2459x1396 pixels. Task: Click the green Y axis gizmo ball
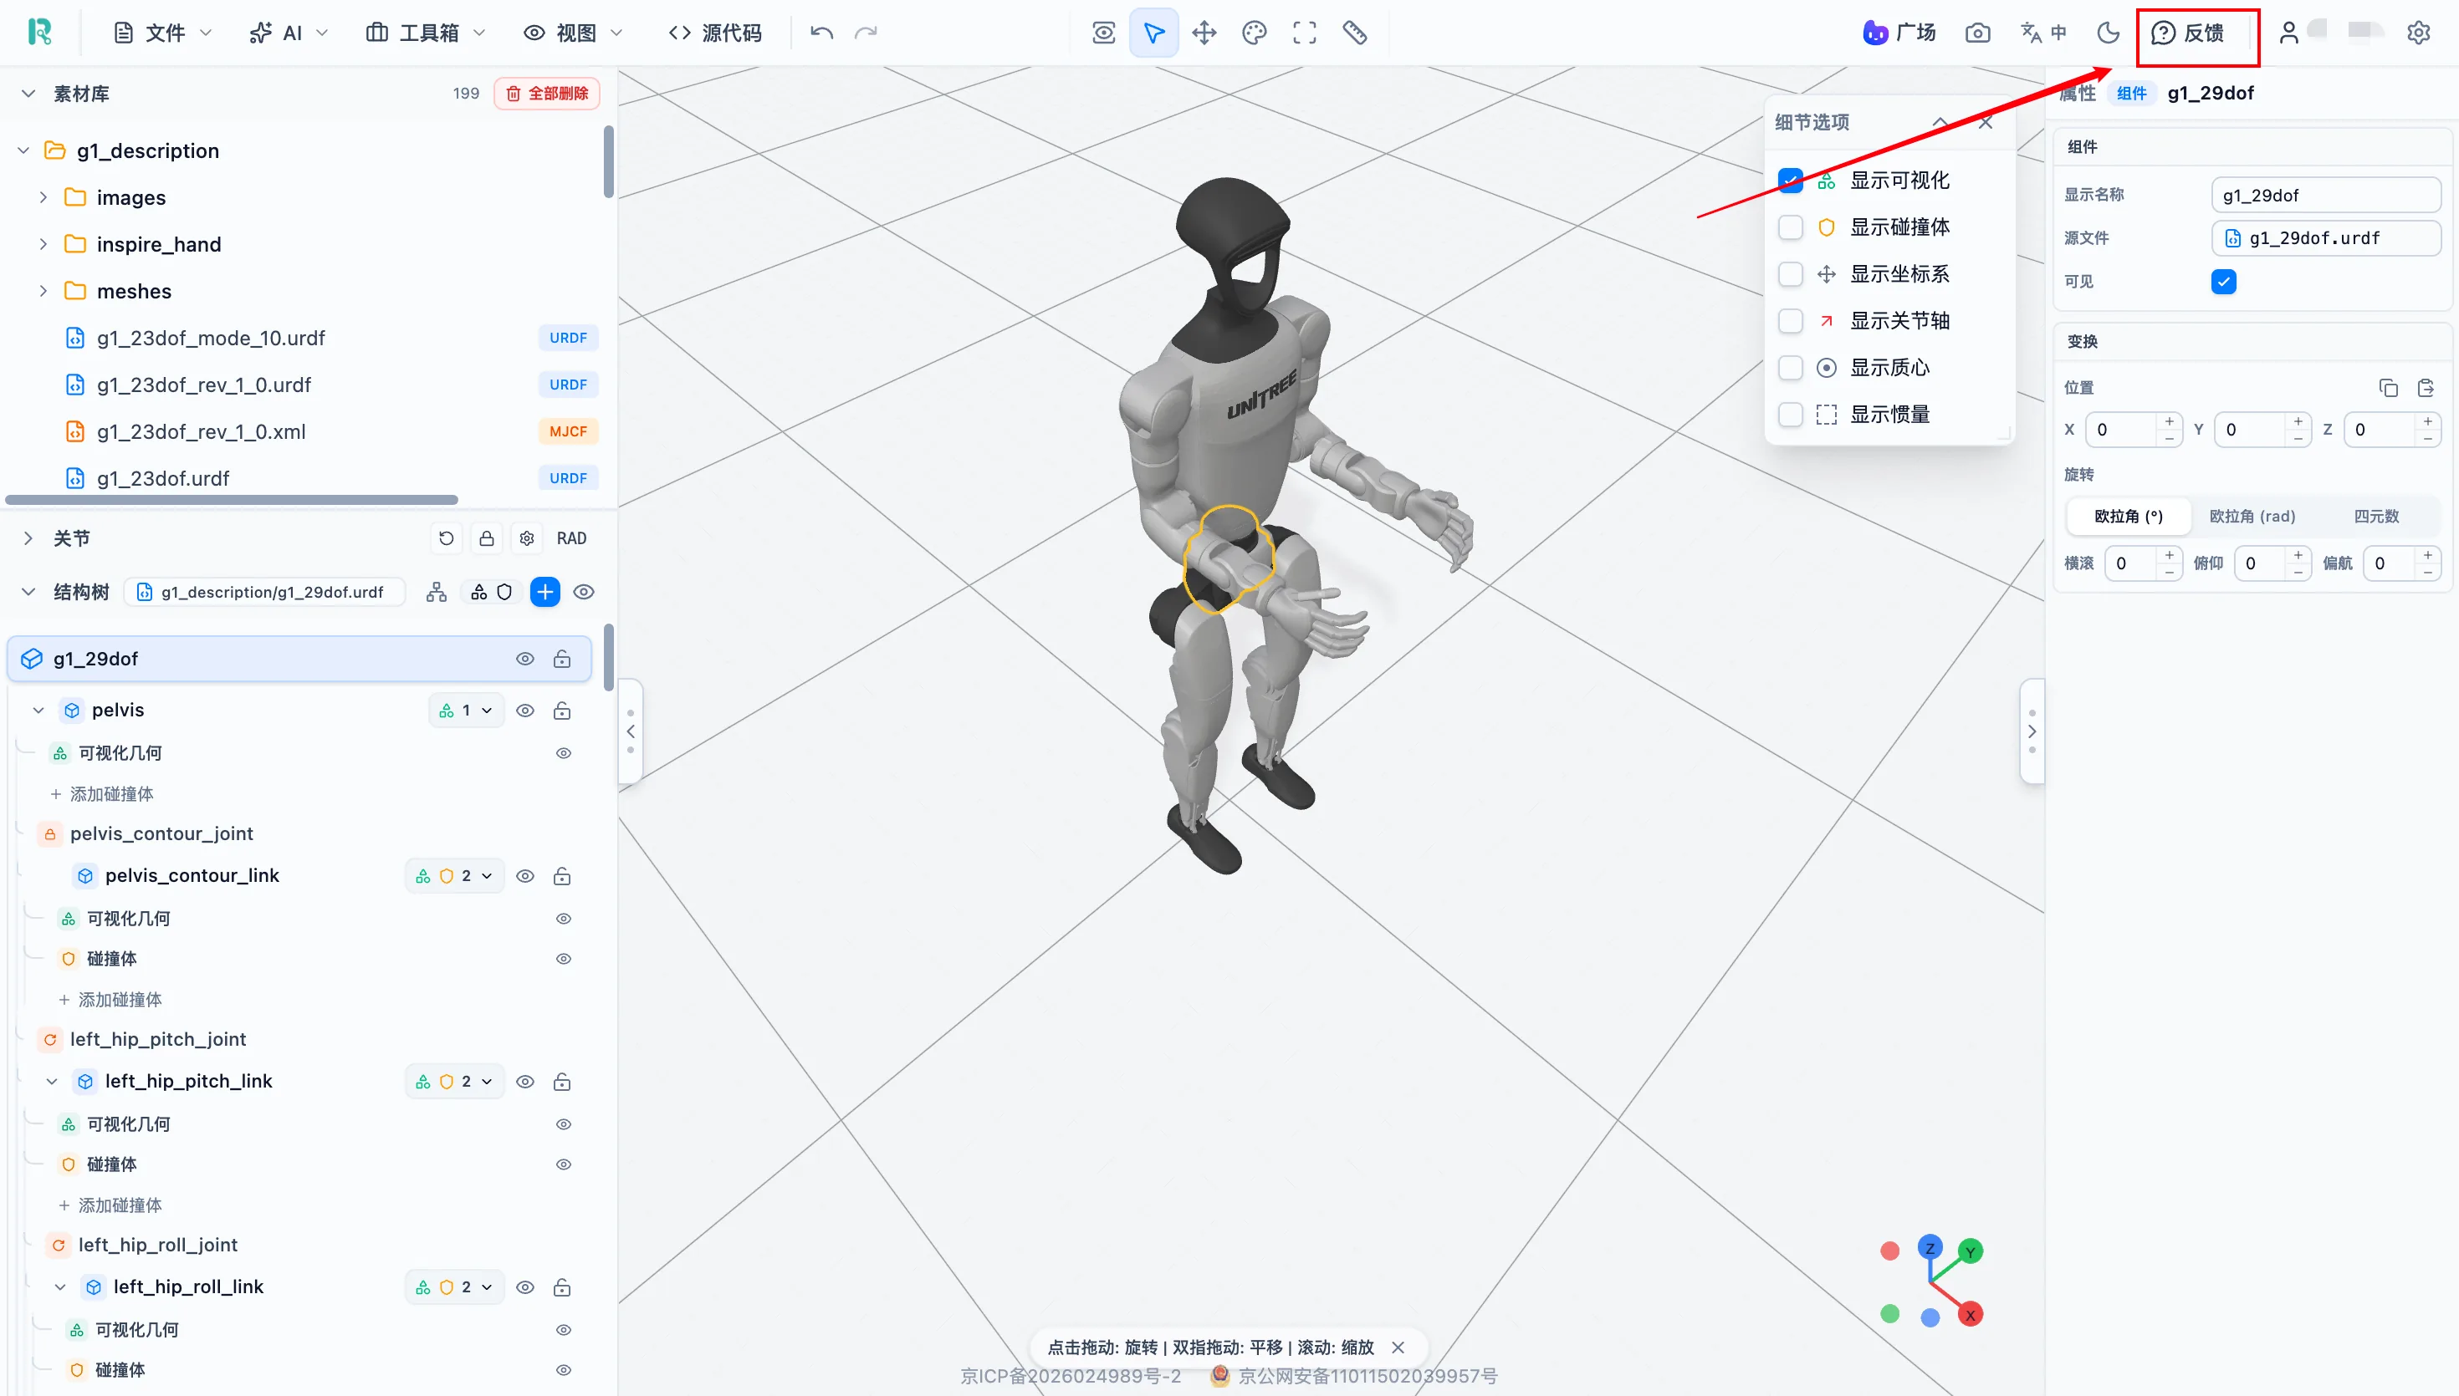click(x=1970, y=1251)
